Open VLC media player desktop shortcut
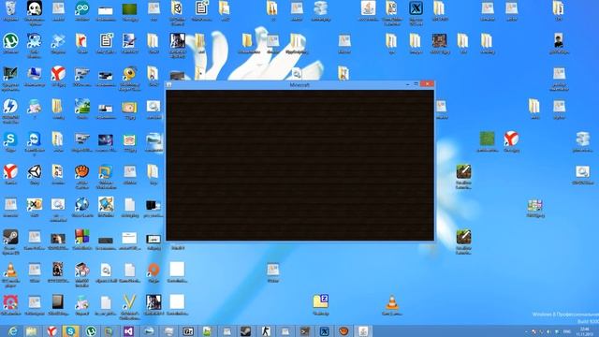The height and width of the screenshot is (337, 599). 10,271
